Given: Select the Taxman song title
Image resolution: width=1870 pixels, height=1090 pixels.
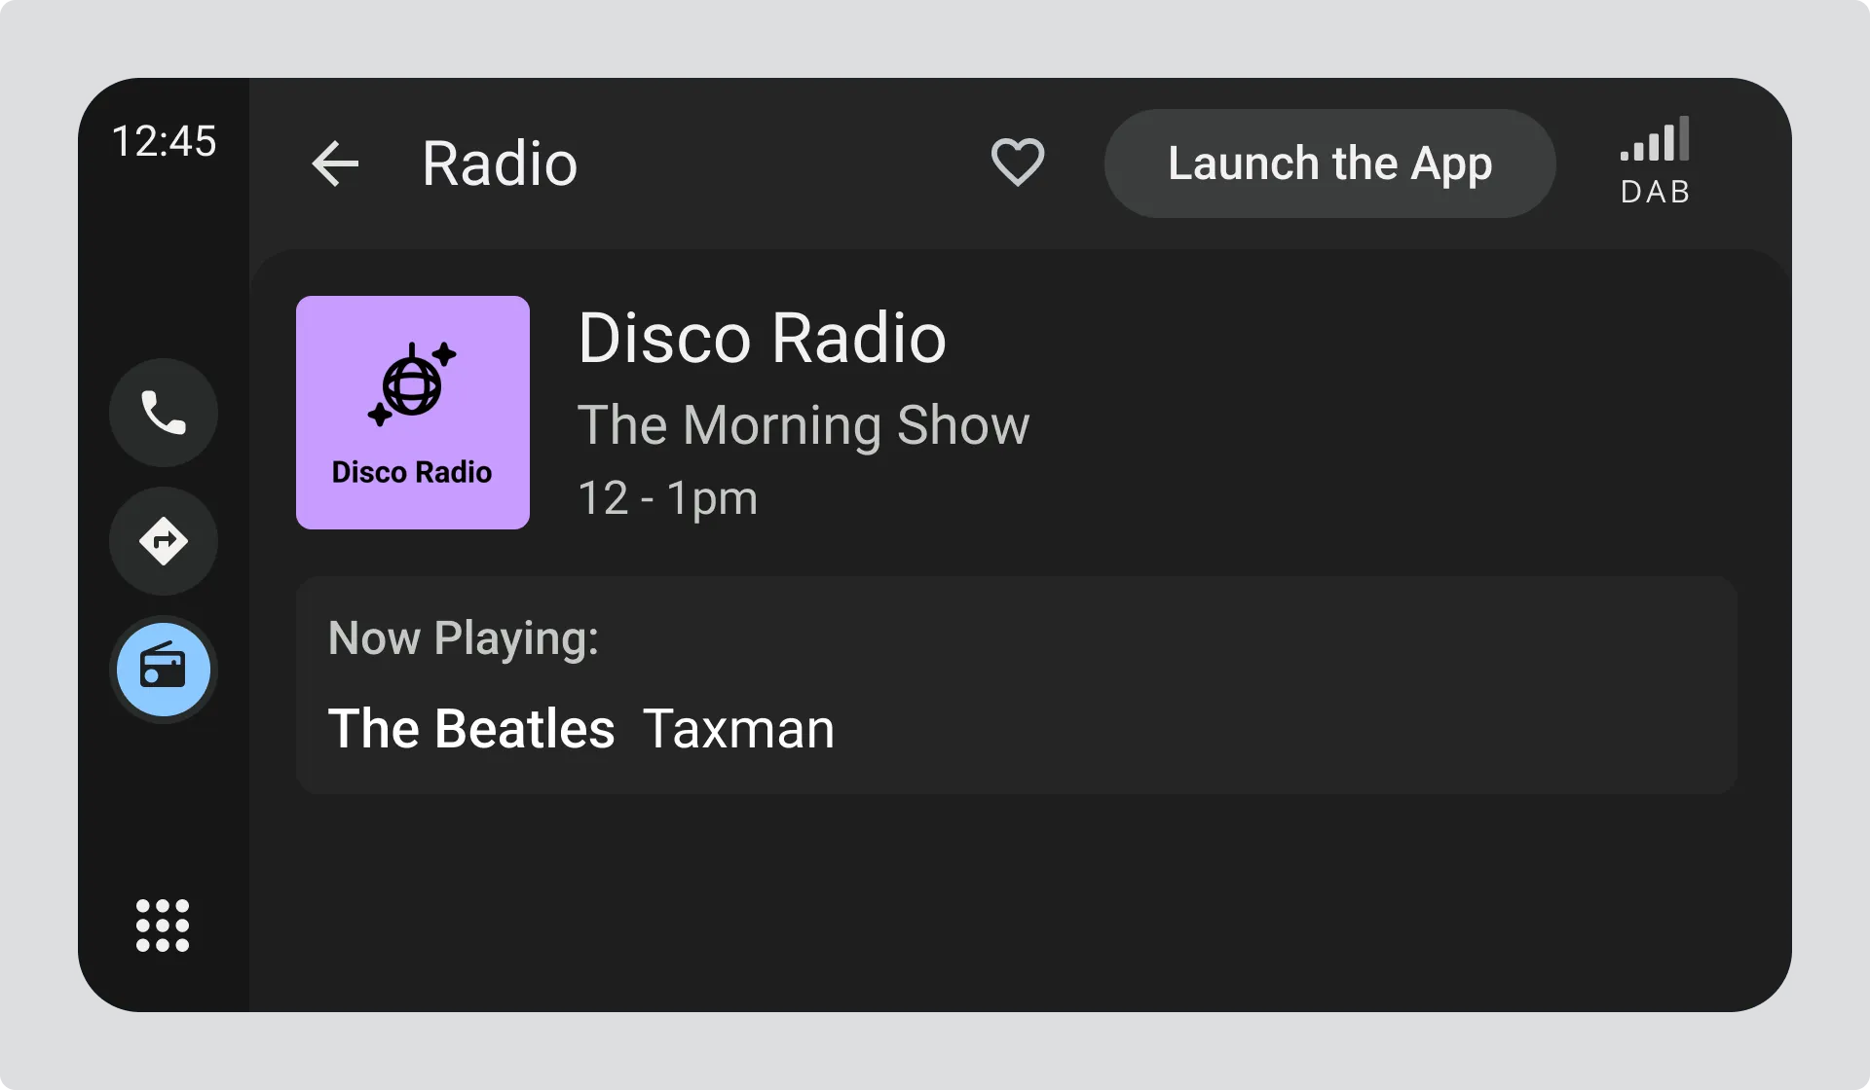Looking at the screenshot, I should coord(738,729).
